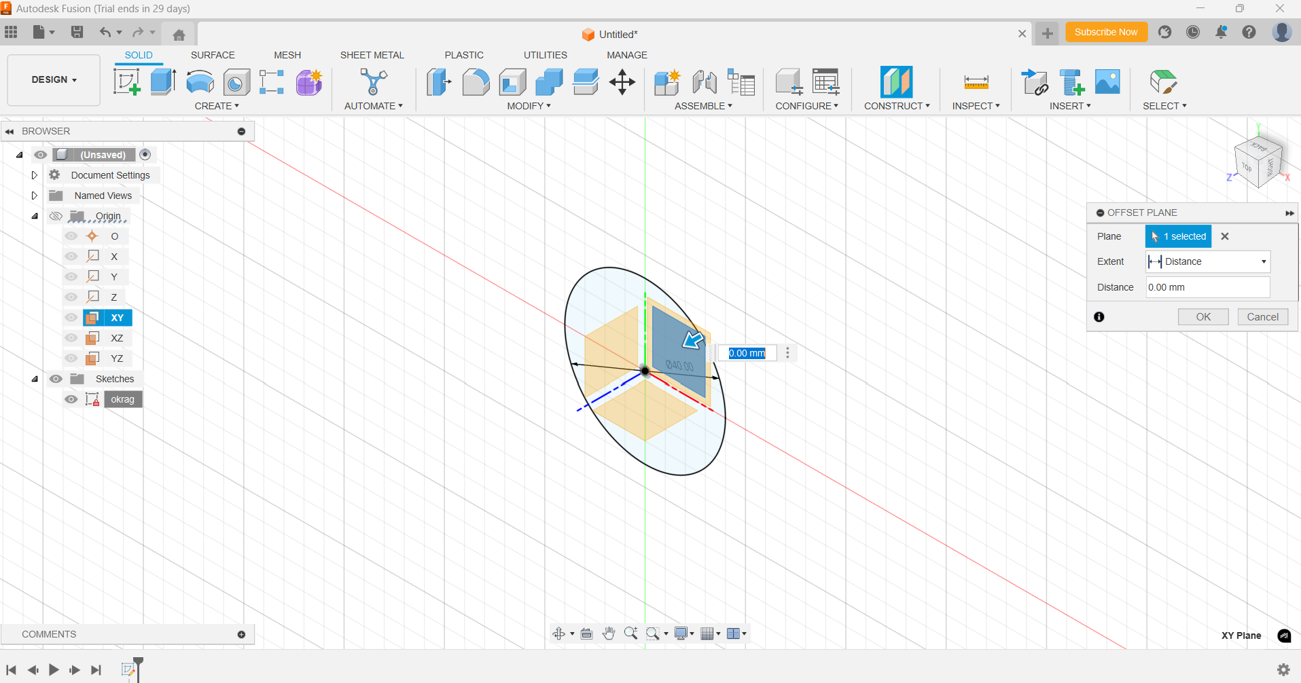
Task: Select the Revolve tool
Action: pos(200,82)
